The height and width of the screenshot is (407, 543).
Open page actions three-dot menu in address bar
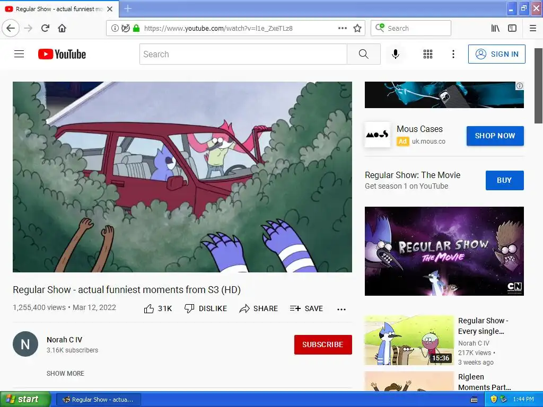click(x=342, y=28)
